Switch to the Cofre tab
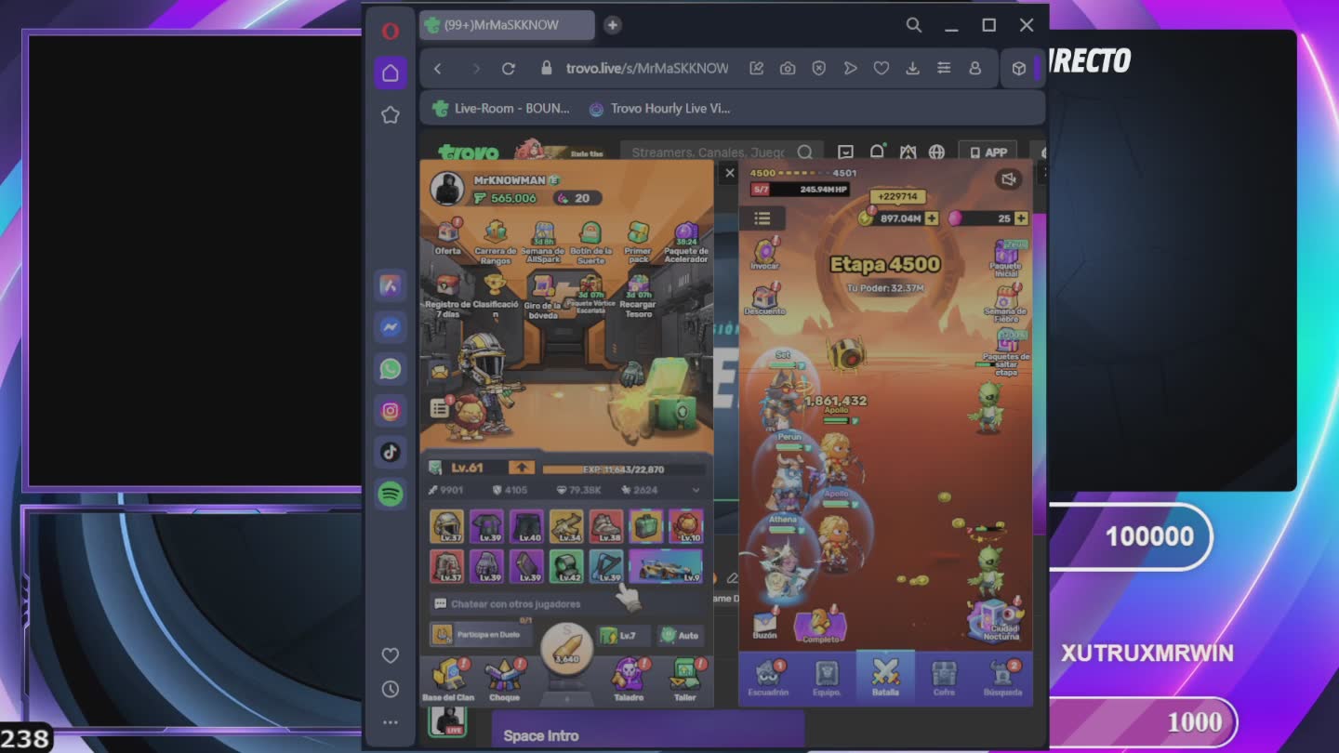 pos(944,679)
